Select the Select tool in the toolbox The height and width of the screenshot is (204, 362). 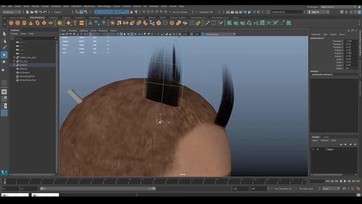tap(4, 34)
